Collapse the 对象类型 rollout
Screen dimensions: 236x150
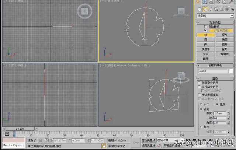[x=215, y=22]
